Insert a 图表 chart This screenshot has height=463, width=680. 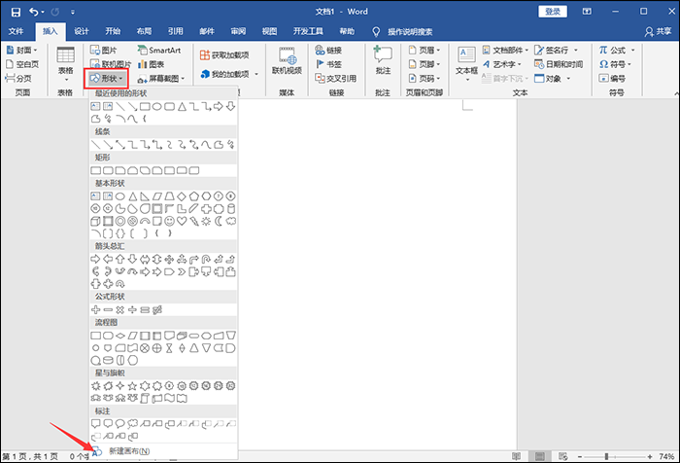coord(151,64)
